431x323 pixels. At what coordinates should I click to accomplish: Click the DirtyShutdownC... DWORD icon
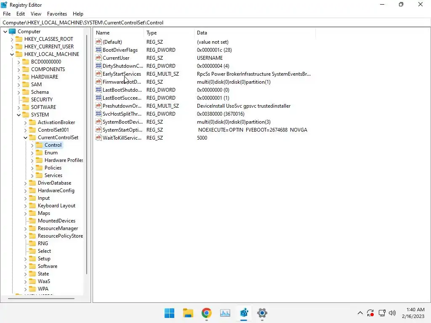pyautogui.click(x=98, y=66)
